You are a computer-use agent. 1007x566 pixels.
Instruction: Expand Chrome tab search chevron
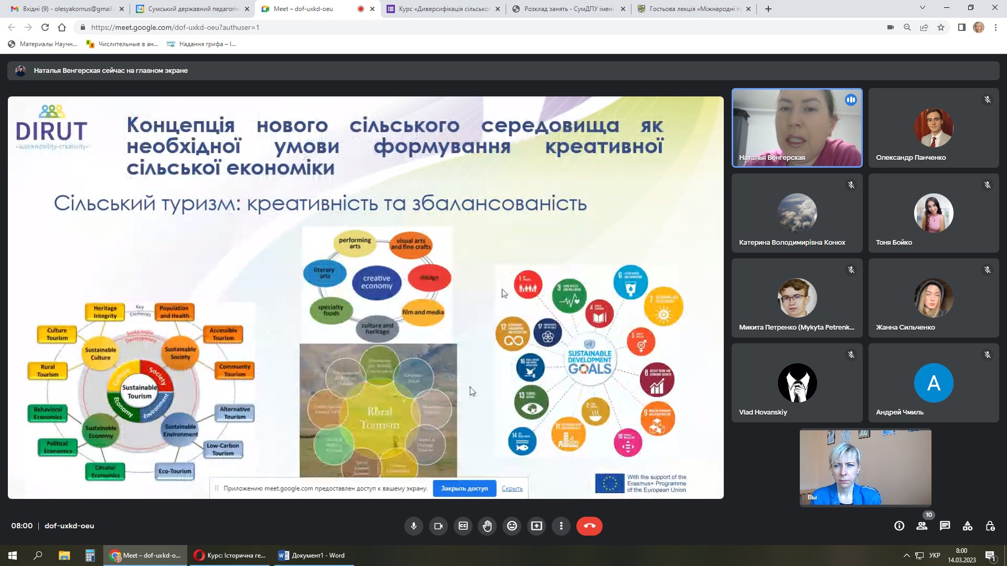tap(922, 8)
